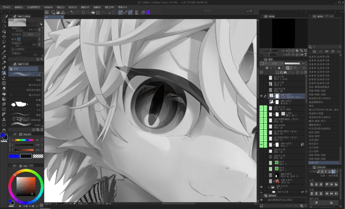Adjust layer opacity 100 stepper arrows
The image size is (345, 209).
pos(306,63)
